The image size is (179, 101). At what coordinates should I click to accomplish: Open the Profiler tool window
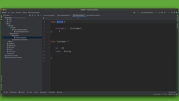[29, 92]
